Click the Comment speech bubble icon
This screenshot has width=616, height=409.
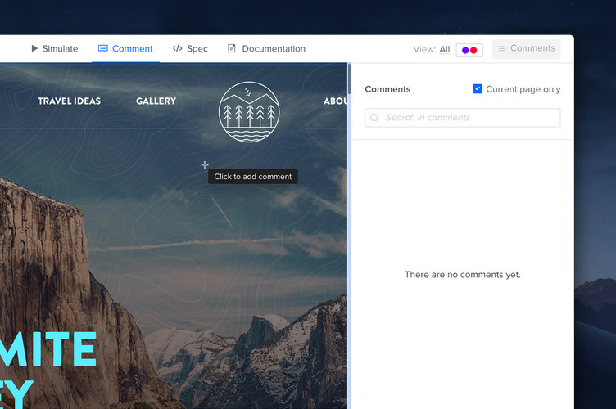click(x=102, y=48)
